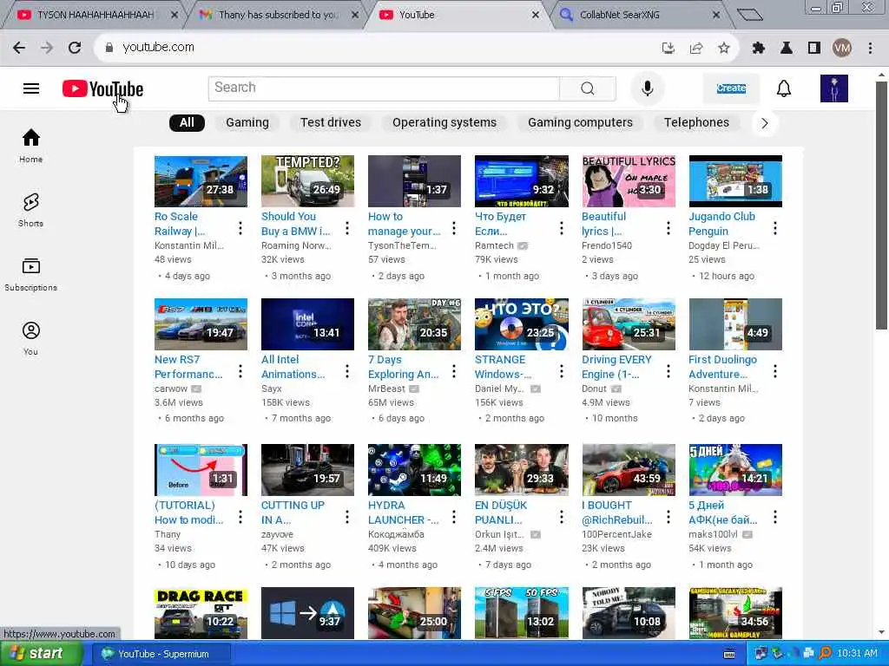Open thumbnail of Beautiful lyrics video

point(629,181)
